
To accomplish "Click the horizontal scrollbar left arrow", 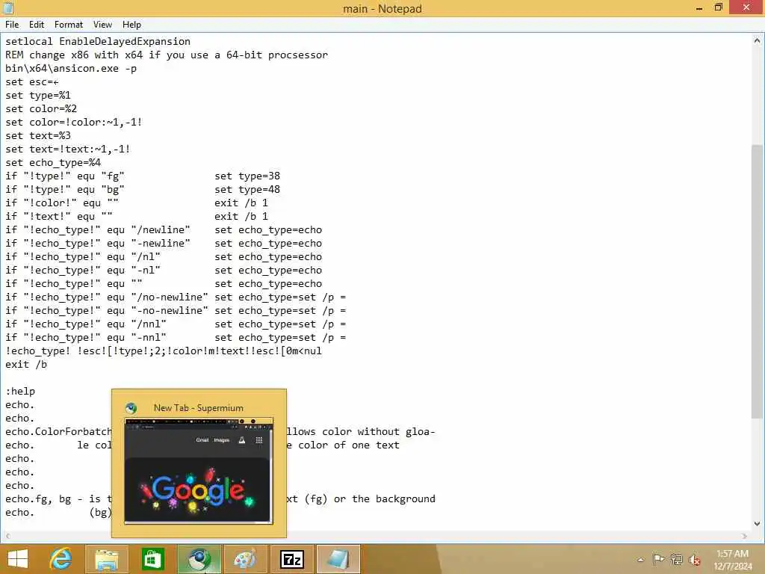I will pyautogui.click(x=6, y=536).
